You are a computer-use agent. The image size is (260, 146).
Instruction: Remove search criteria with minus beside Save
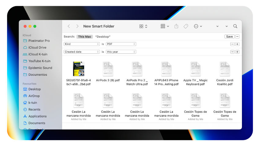pos(237,37)
